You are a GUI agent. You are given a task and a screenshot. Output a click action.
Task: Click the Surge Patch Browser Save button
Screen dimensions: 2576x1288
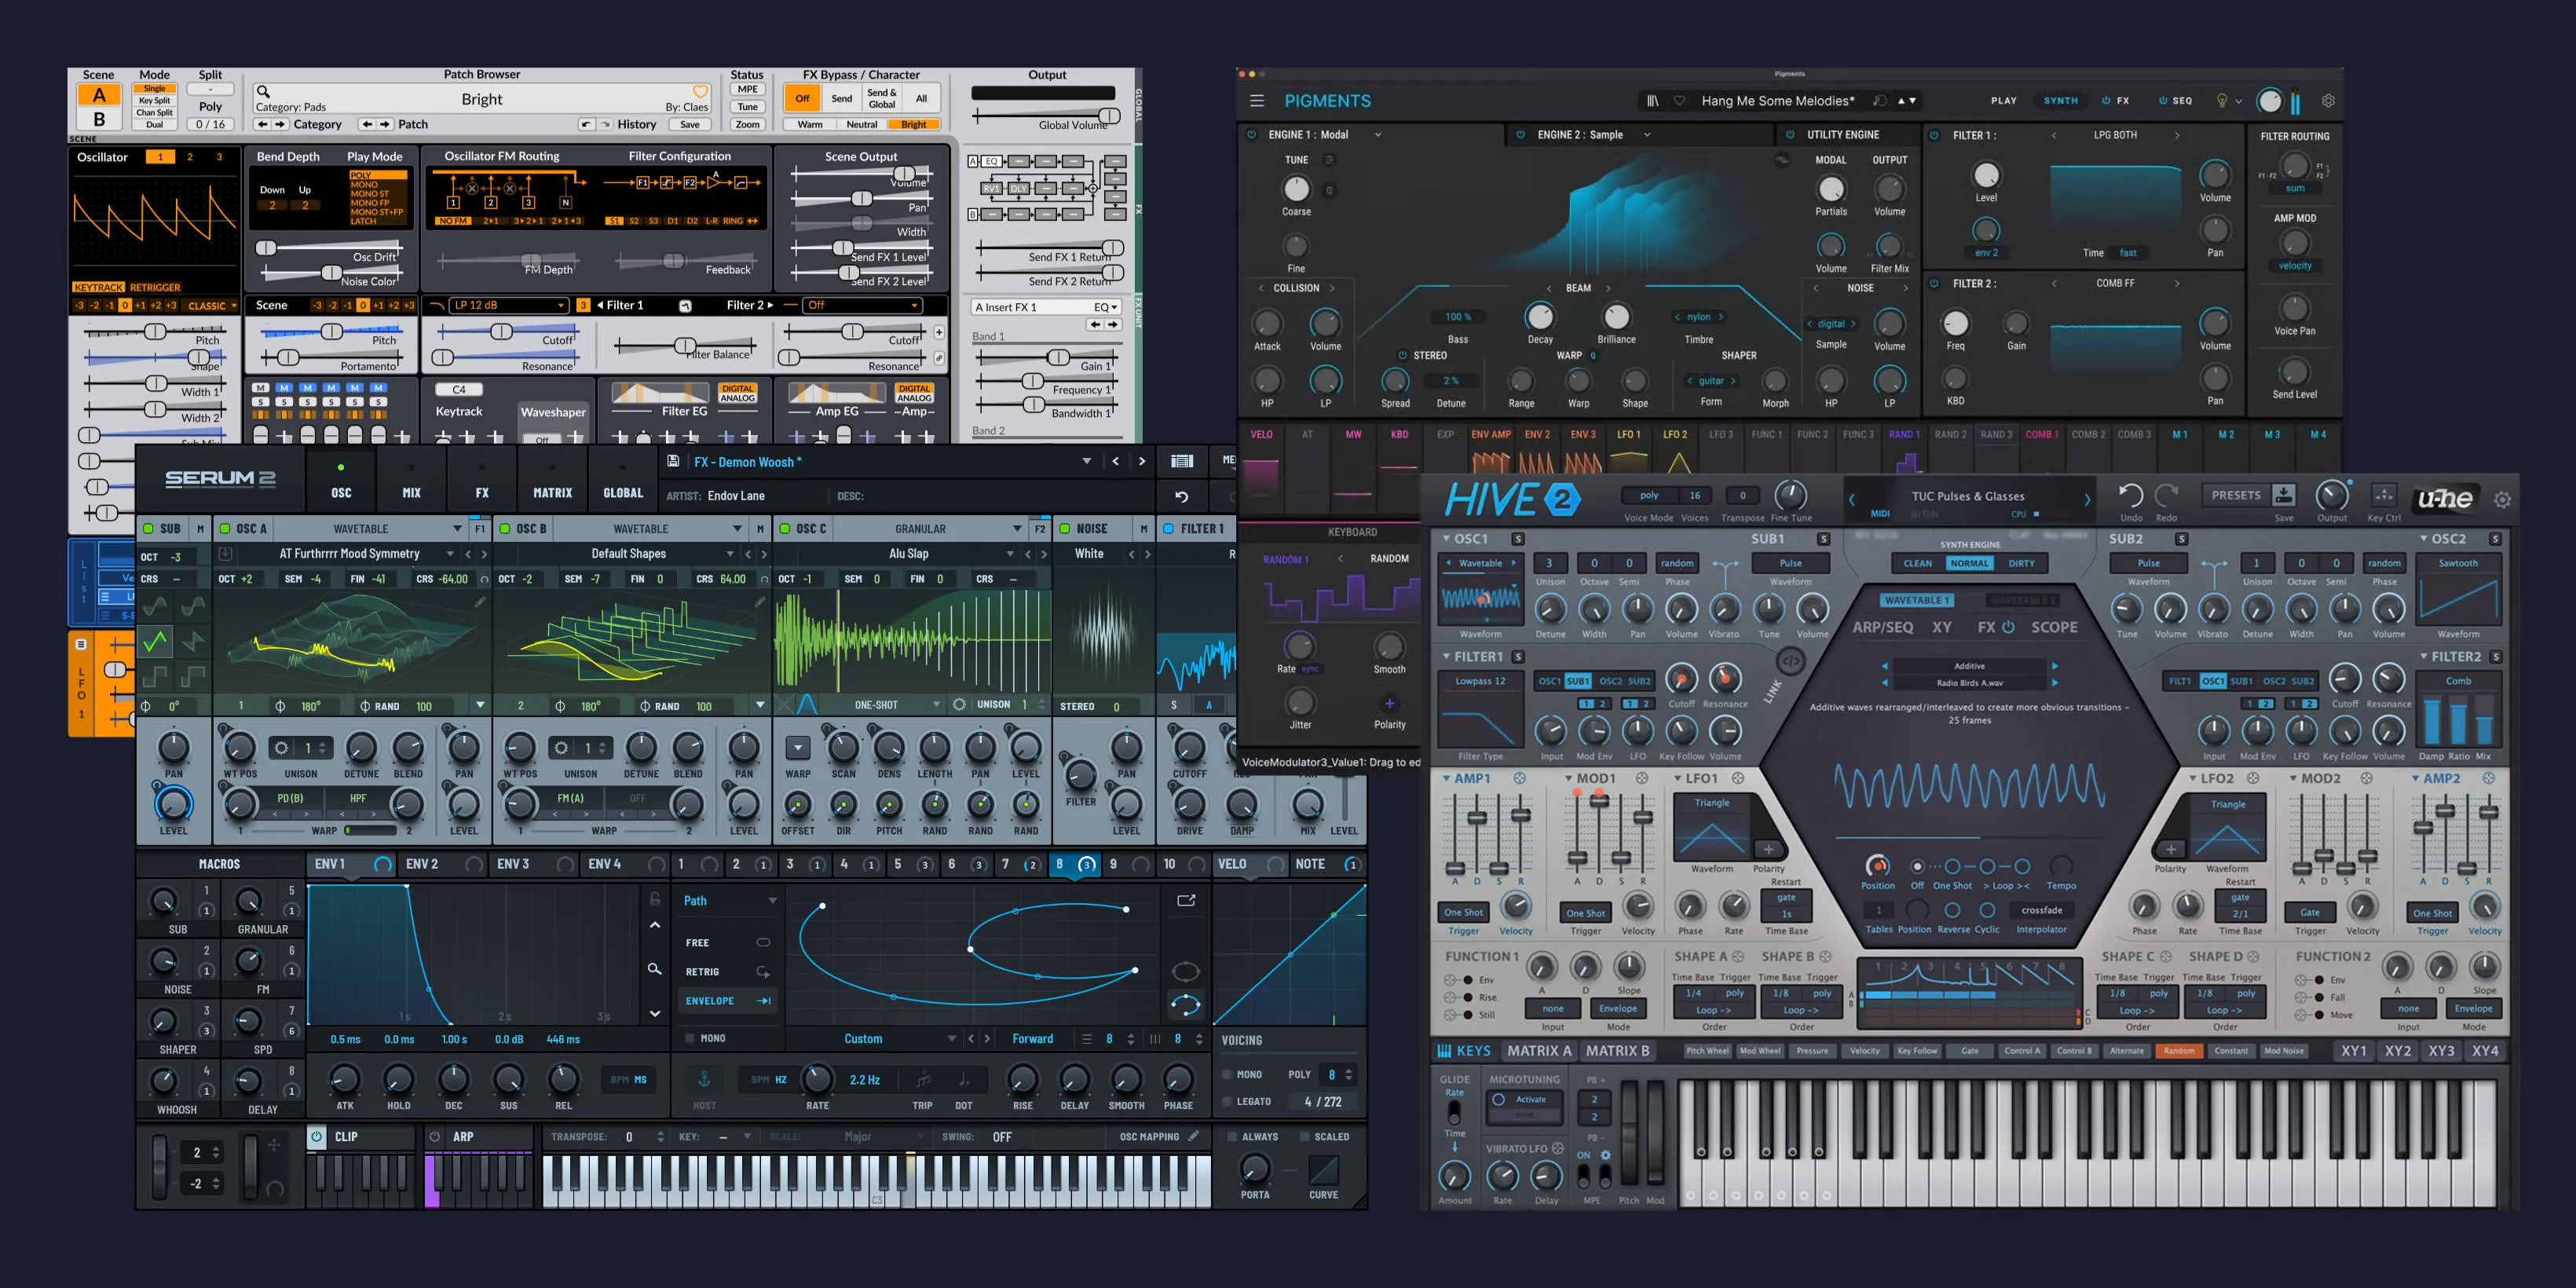click(690, 125)
